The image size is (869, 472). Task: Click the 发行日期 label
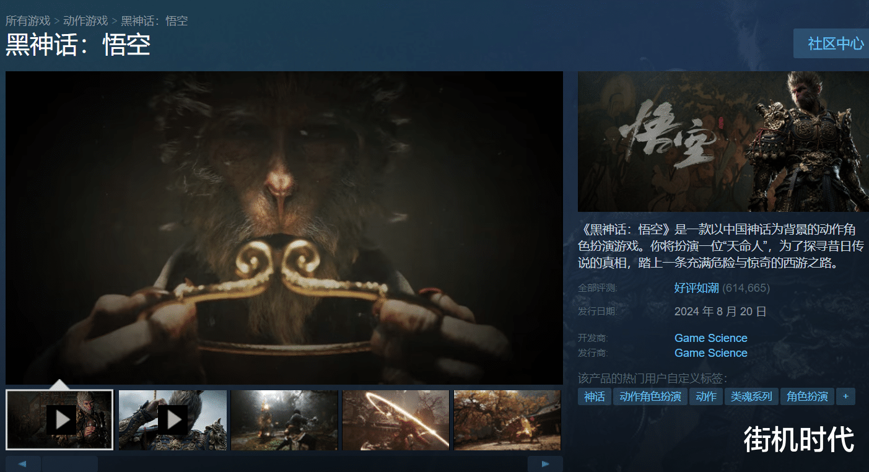(x=597, y=312)
